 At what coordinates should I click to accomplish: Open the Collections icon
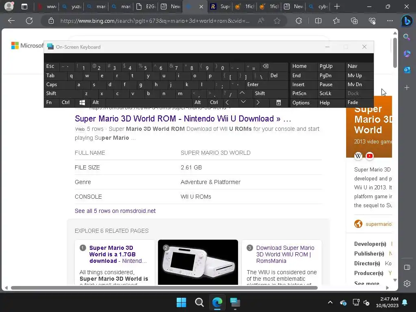coord(354,21)
